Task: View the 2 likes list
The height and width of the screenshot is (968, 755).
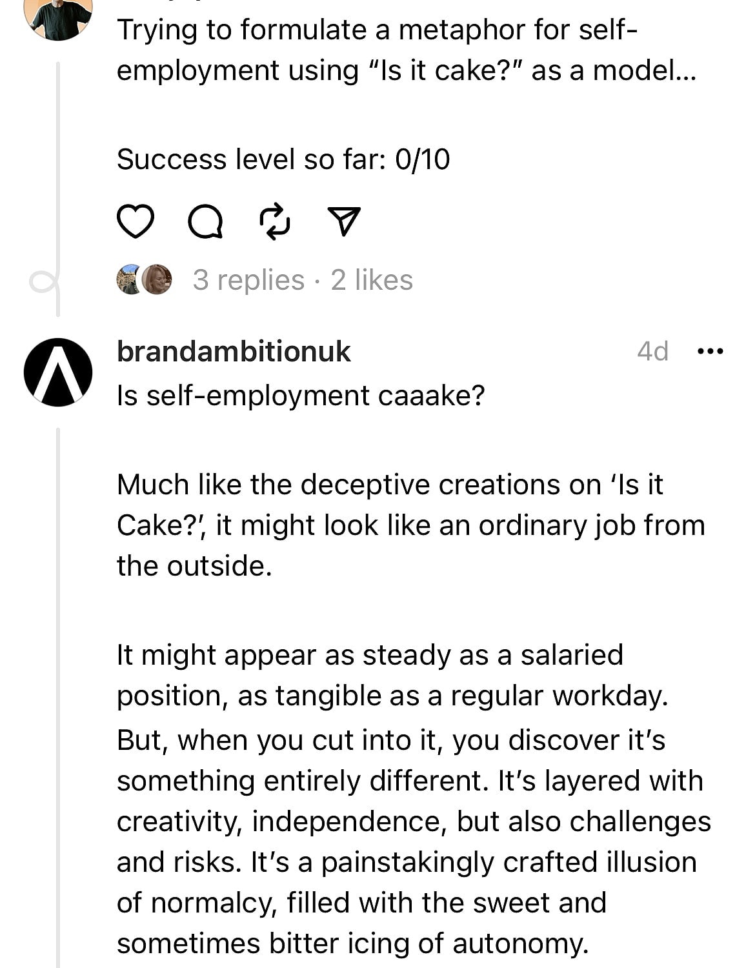Action: click(x=372, y=280)
